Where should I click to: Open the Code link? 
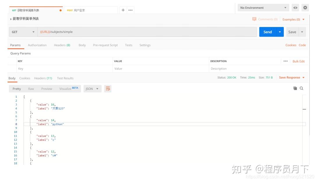pyautogui.click(x=302, y=45)
